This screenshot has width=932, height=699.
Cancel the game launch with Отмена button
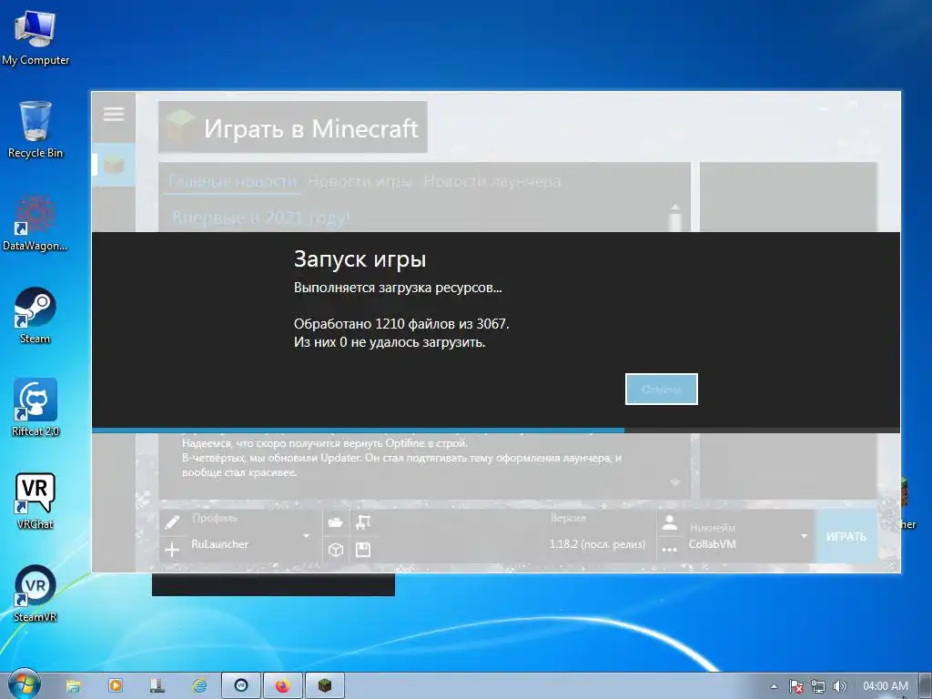(661, 390)
